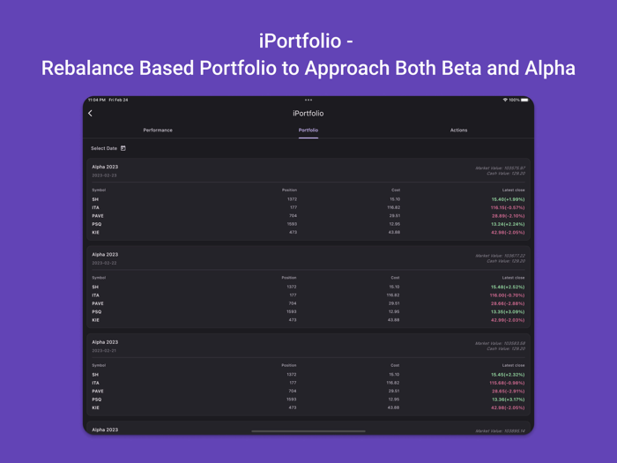617x463 pixels.
Task: Click the latest close value 116.15(-0.57%)
Action: [507, 207]
